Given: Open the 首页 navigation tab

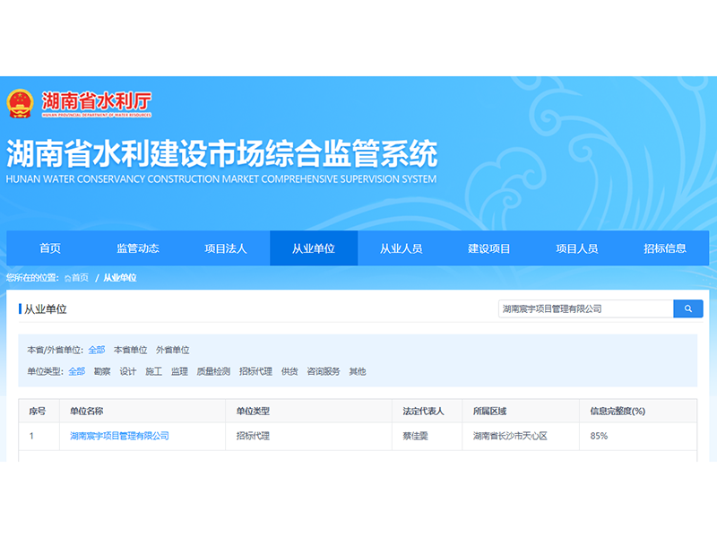Looking at the screenshot, I should [x=50, y=248].
